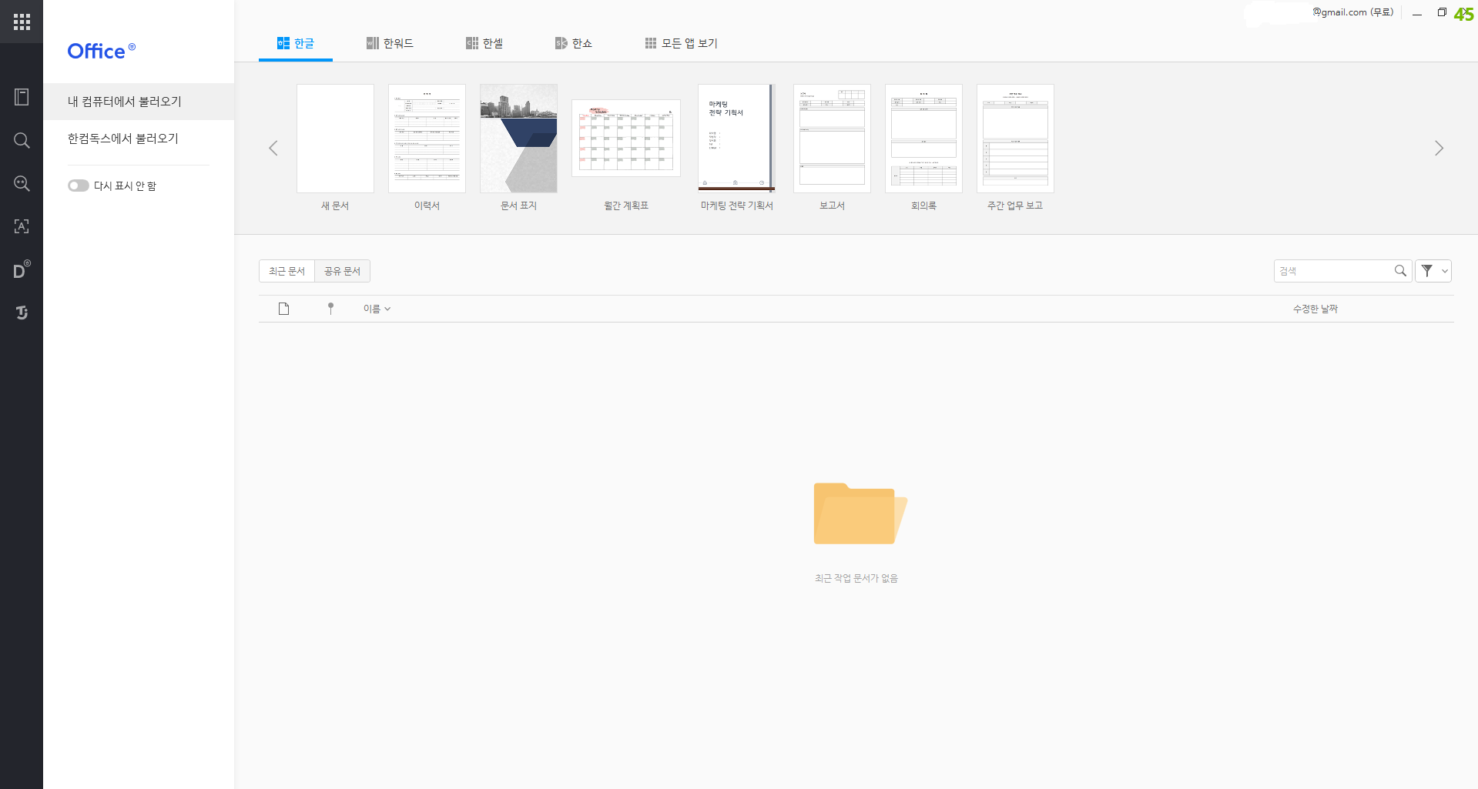Switch to the 한쇼 tab
This screenshot has width=1478, height=789.
pyautogui.click(x=574, y=43)
